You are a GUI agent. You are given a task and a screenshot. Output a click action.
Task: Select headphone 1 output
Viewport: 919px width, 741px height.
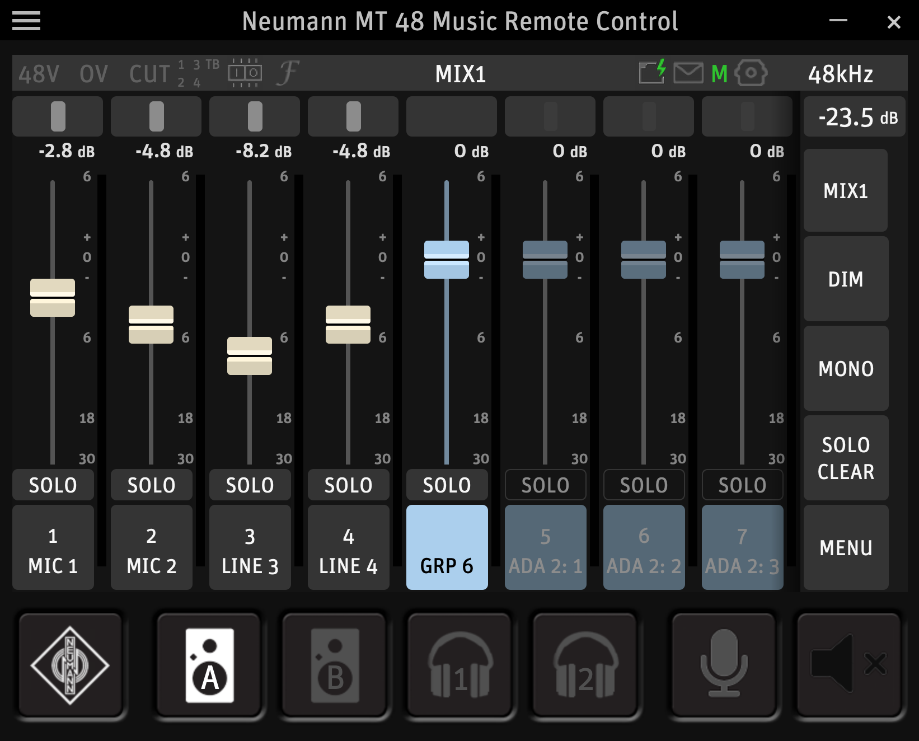[x=460, y=665]
